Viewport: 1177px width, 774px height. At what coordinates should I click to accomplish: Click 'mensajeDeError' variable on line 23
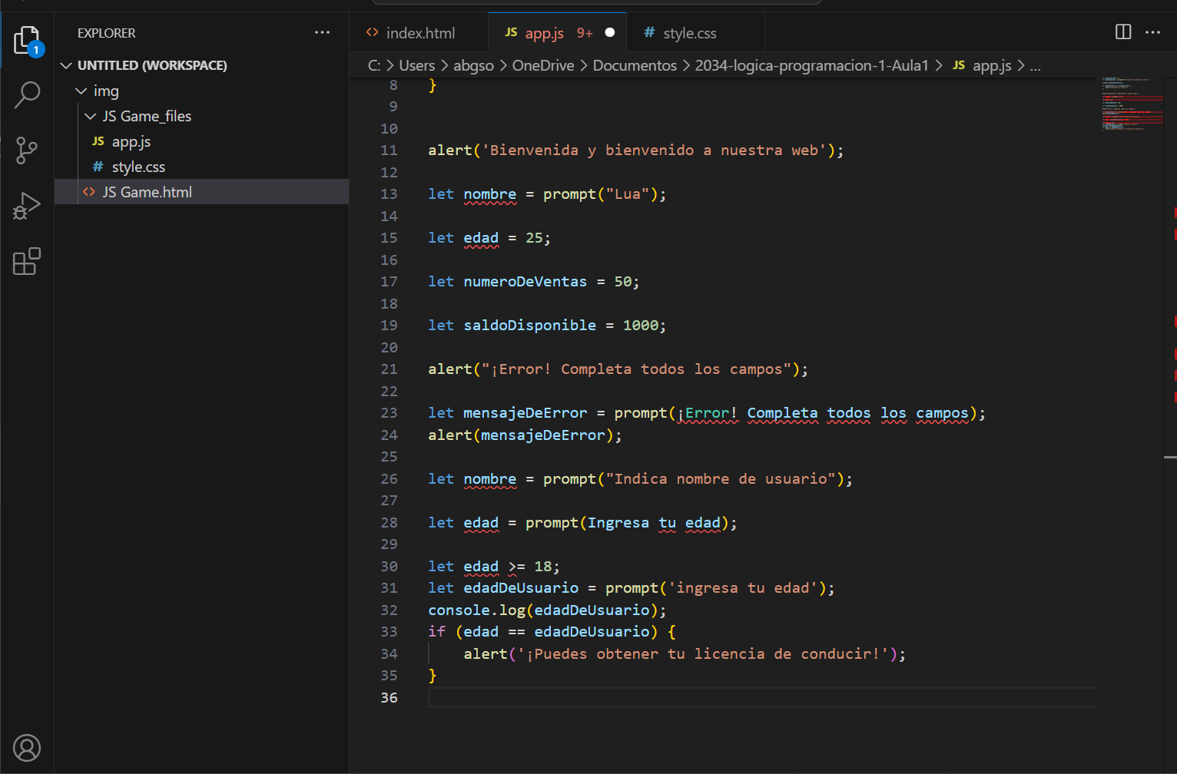pos(525,413)
